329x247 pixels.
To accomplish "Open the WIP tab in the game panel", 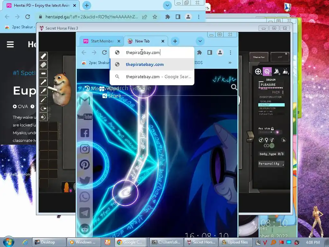I will pyautogui.click(x=280, y=57).
